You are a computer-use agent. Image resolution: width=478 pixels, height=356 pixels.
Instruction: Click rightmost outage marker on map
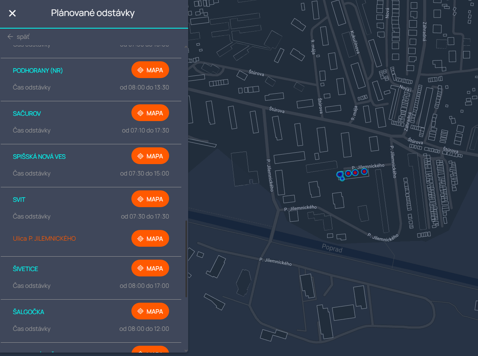364,171
